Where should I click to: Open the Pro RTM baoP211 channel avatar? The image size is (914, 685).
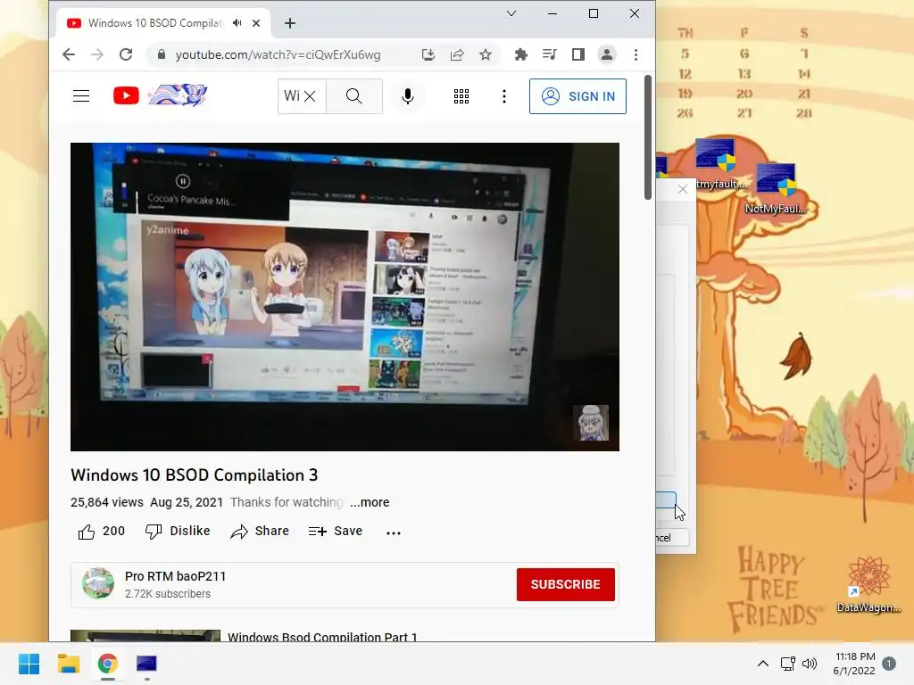[x=98, y=583]
